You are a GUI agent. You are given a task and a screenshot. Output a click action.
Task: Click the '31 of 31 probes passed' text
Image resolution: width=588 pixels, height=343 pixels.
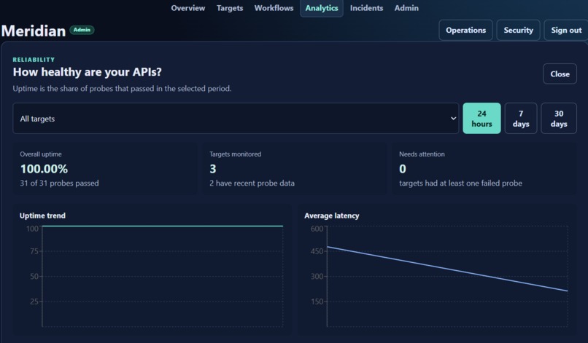pyautogui.click(x=59, y=183)
